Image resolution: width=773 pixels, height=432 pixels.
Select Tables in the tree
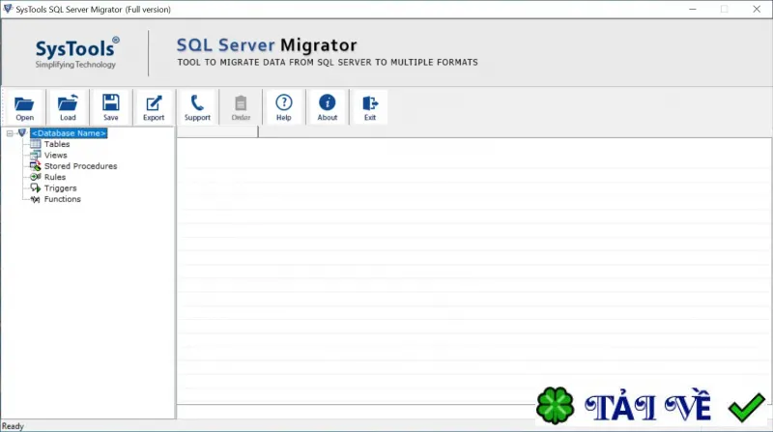[x=57, y=144]
